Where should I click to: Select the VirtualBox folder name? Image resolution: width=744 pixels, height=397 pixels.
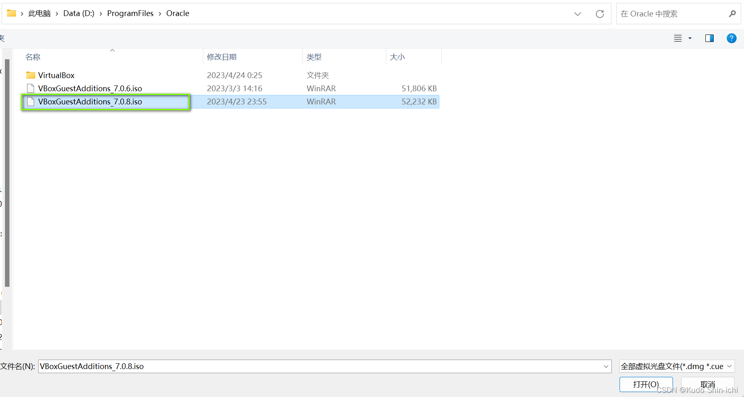pos(56,75)
